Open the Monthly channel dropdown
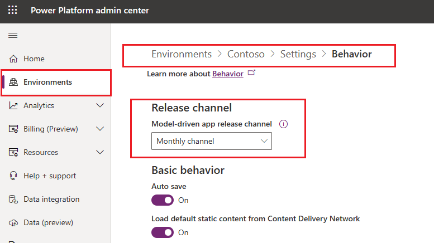Image resolution: width=434 pixels, height=243 pixels. click(x=212, y=142)
